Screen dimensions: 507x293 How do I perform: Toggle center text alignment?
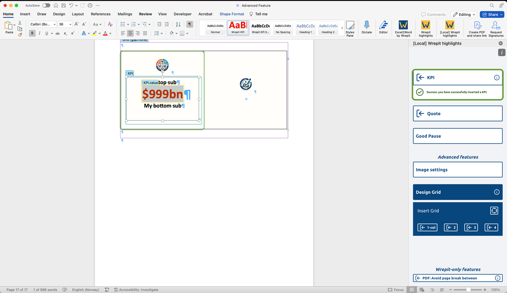[x=130, y=33]
